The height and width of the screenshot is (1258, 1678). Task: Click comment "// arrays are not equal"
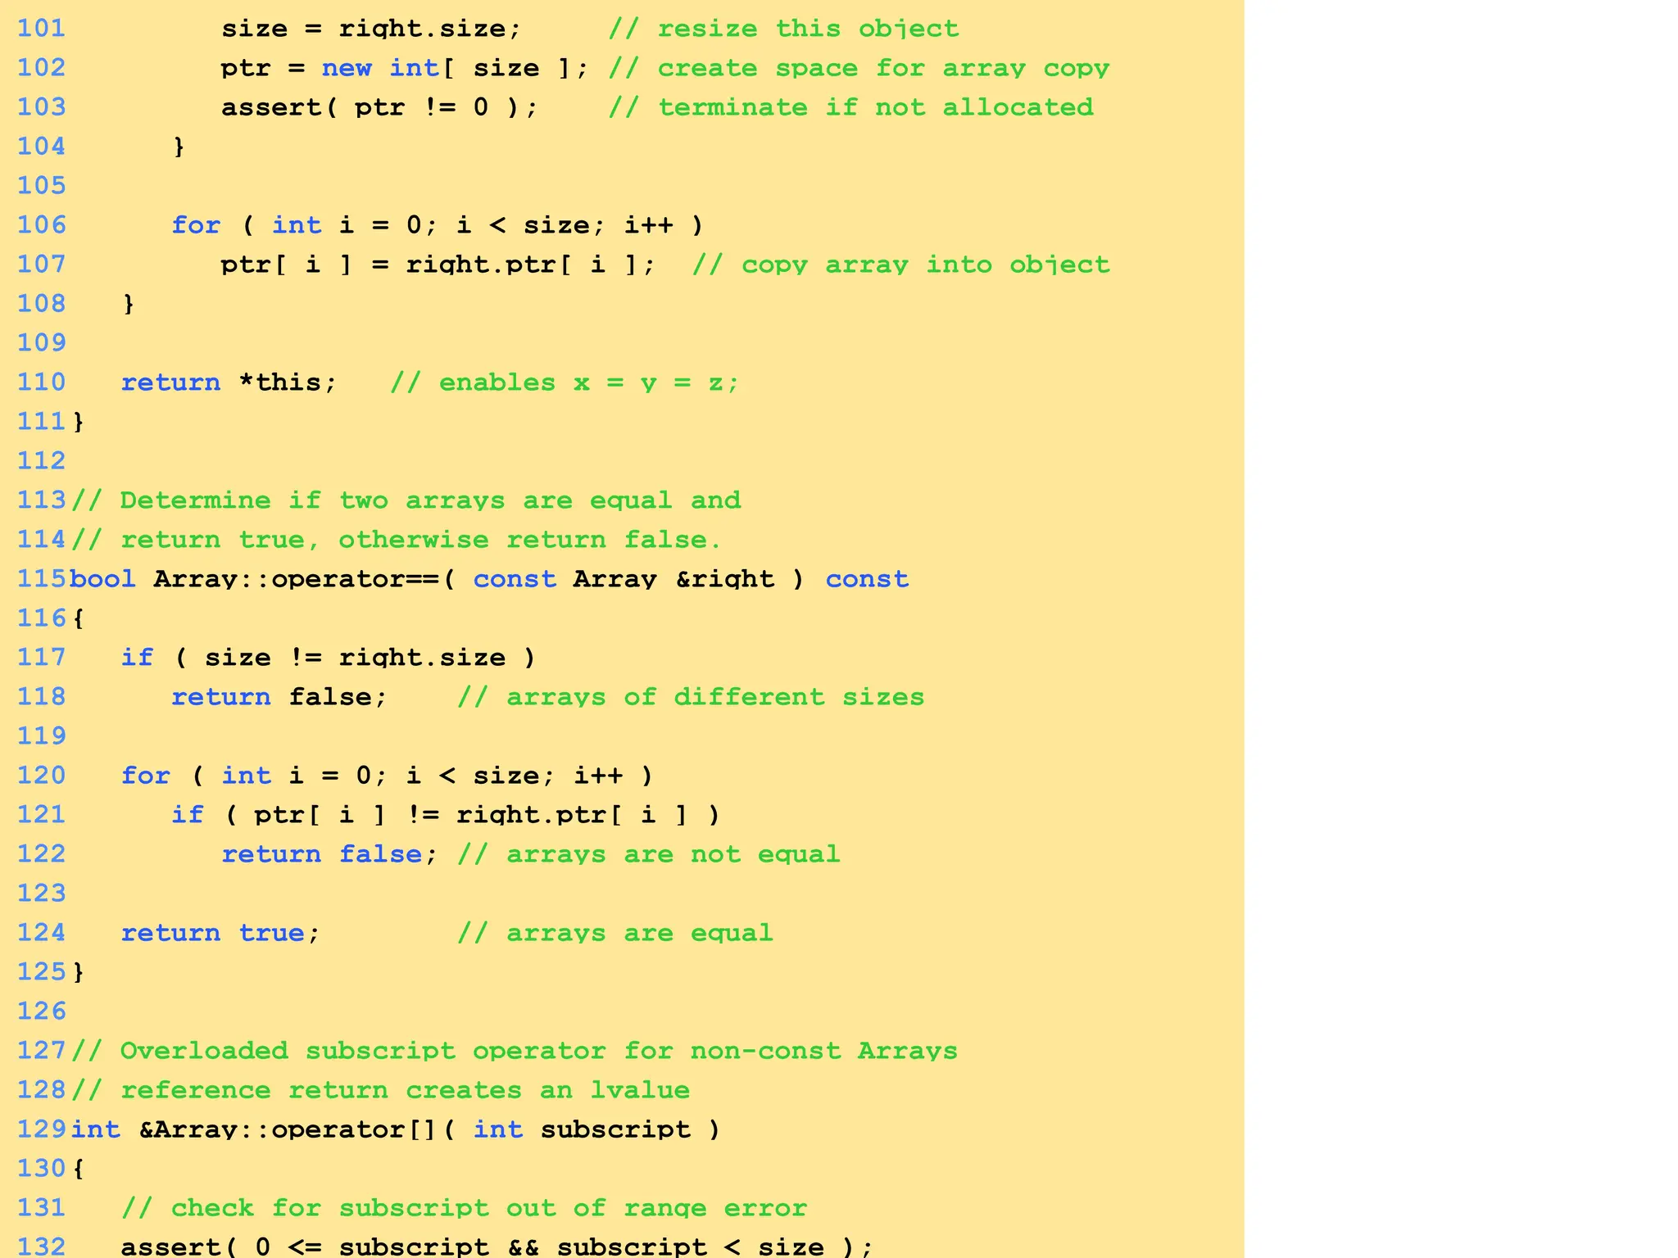pos(649,854)
